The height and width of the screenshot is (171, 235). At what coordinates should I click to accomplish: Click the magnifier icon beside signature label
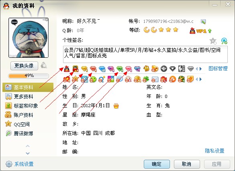(224, 41)
